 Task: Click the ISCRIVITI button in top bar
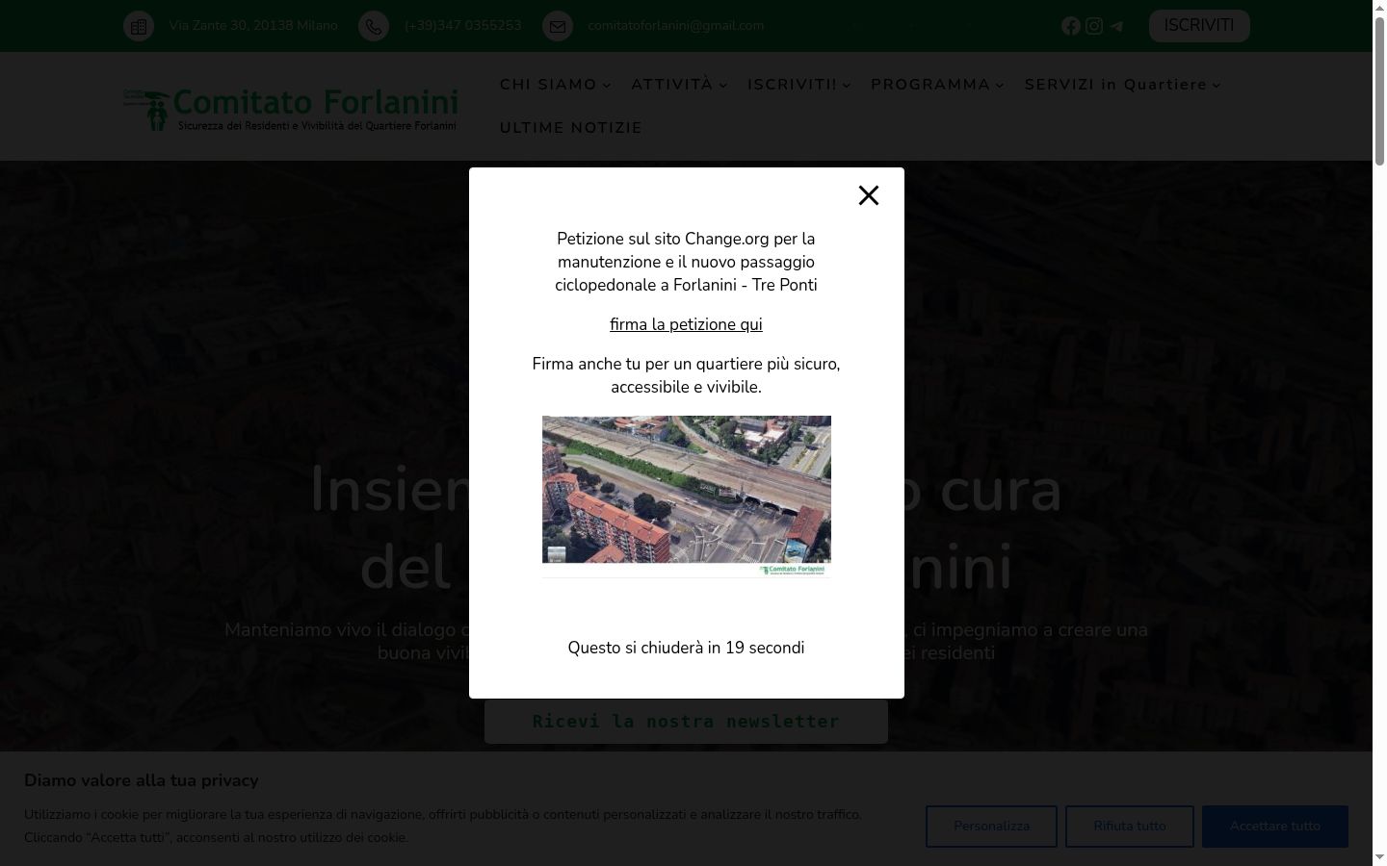[x=1199, y=26]
